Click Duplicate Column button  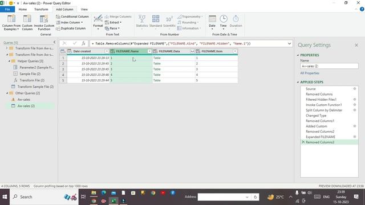pyautogui.click(x=71, y=28)
